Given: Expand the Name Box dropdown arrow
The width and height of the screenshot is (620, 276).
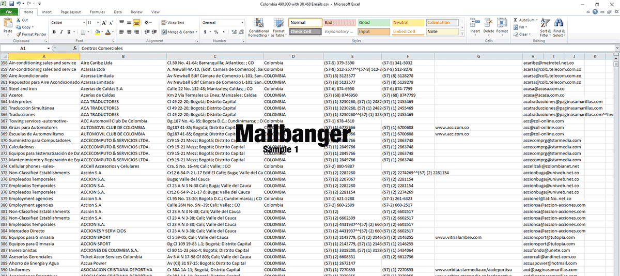Looking at the screenshot, I should coord(48,48).
